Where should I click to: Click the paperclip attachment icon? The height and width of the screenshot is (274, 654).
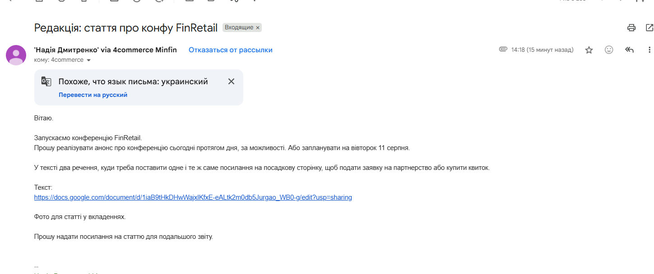[503, 50]
